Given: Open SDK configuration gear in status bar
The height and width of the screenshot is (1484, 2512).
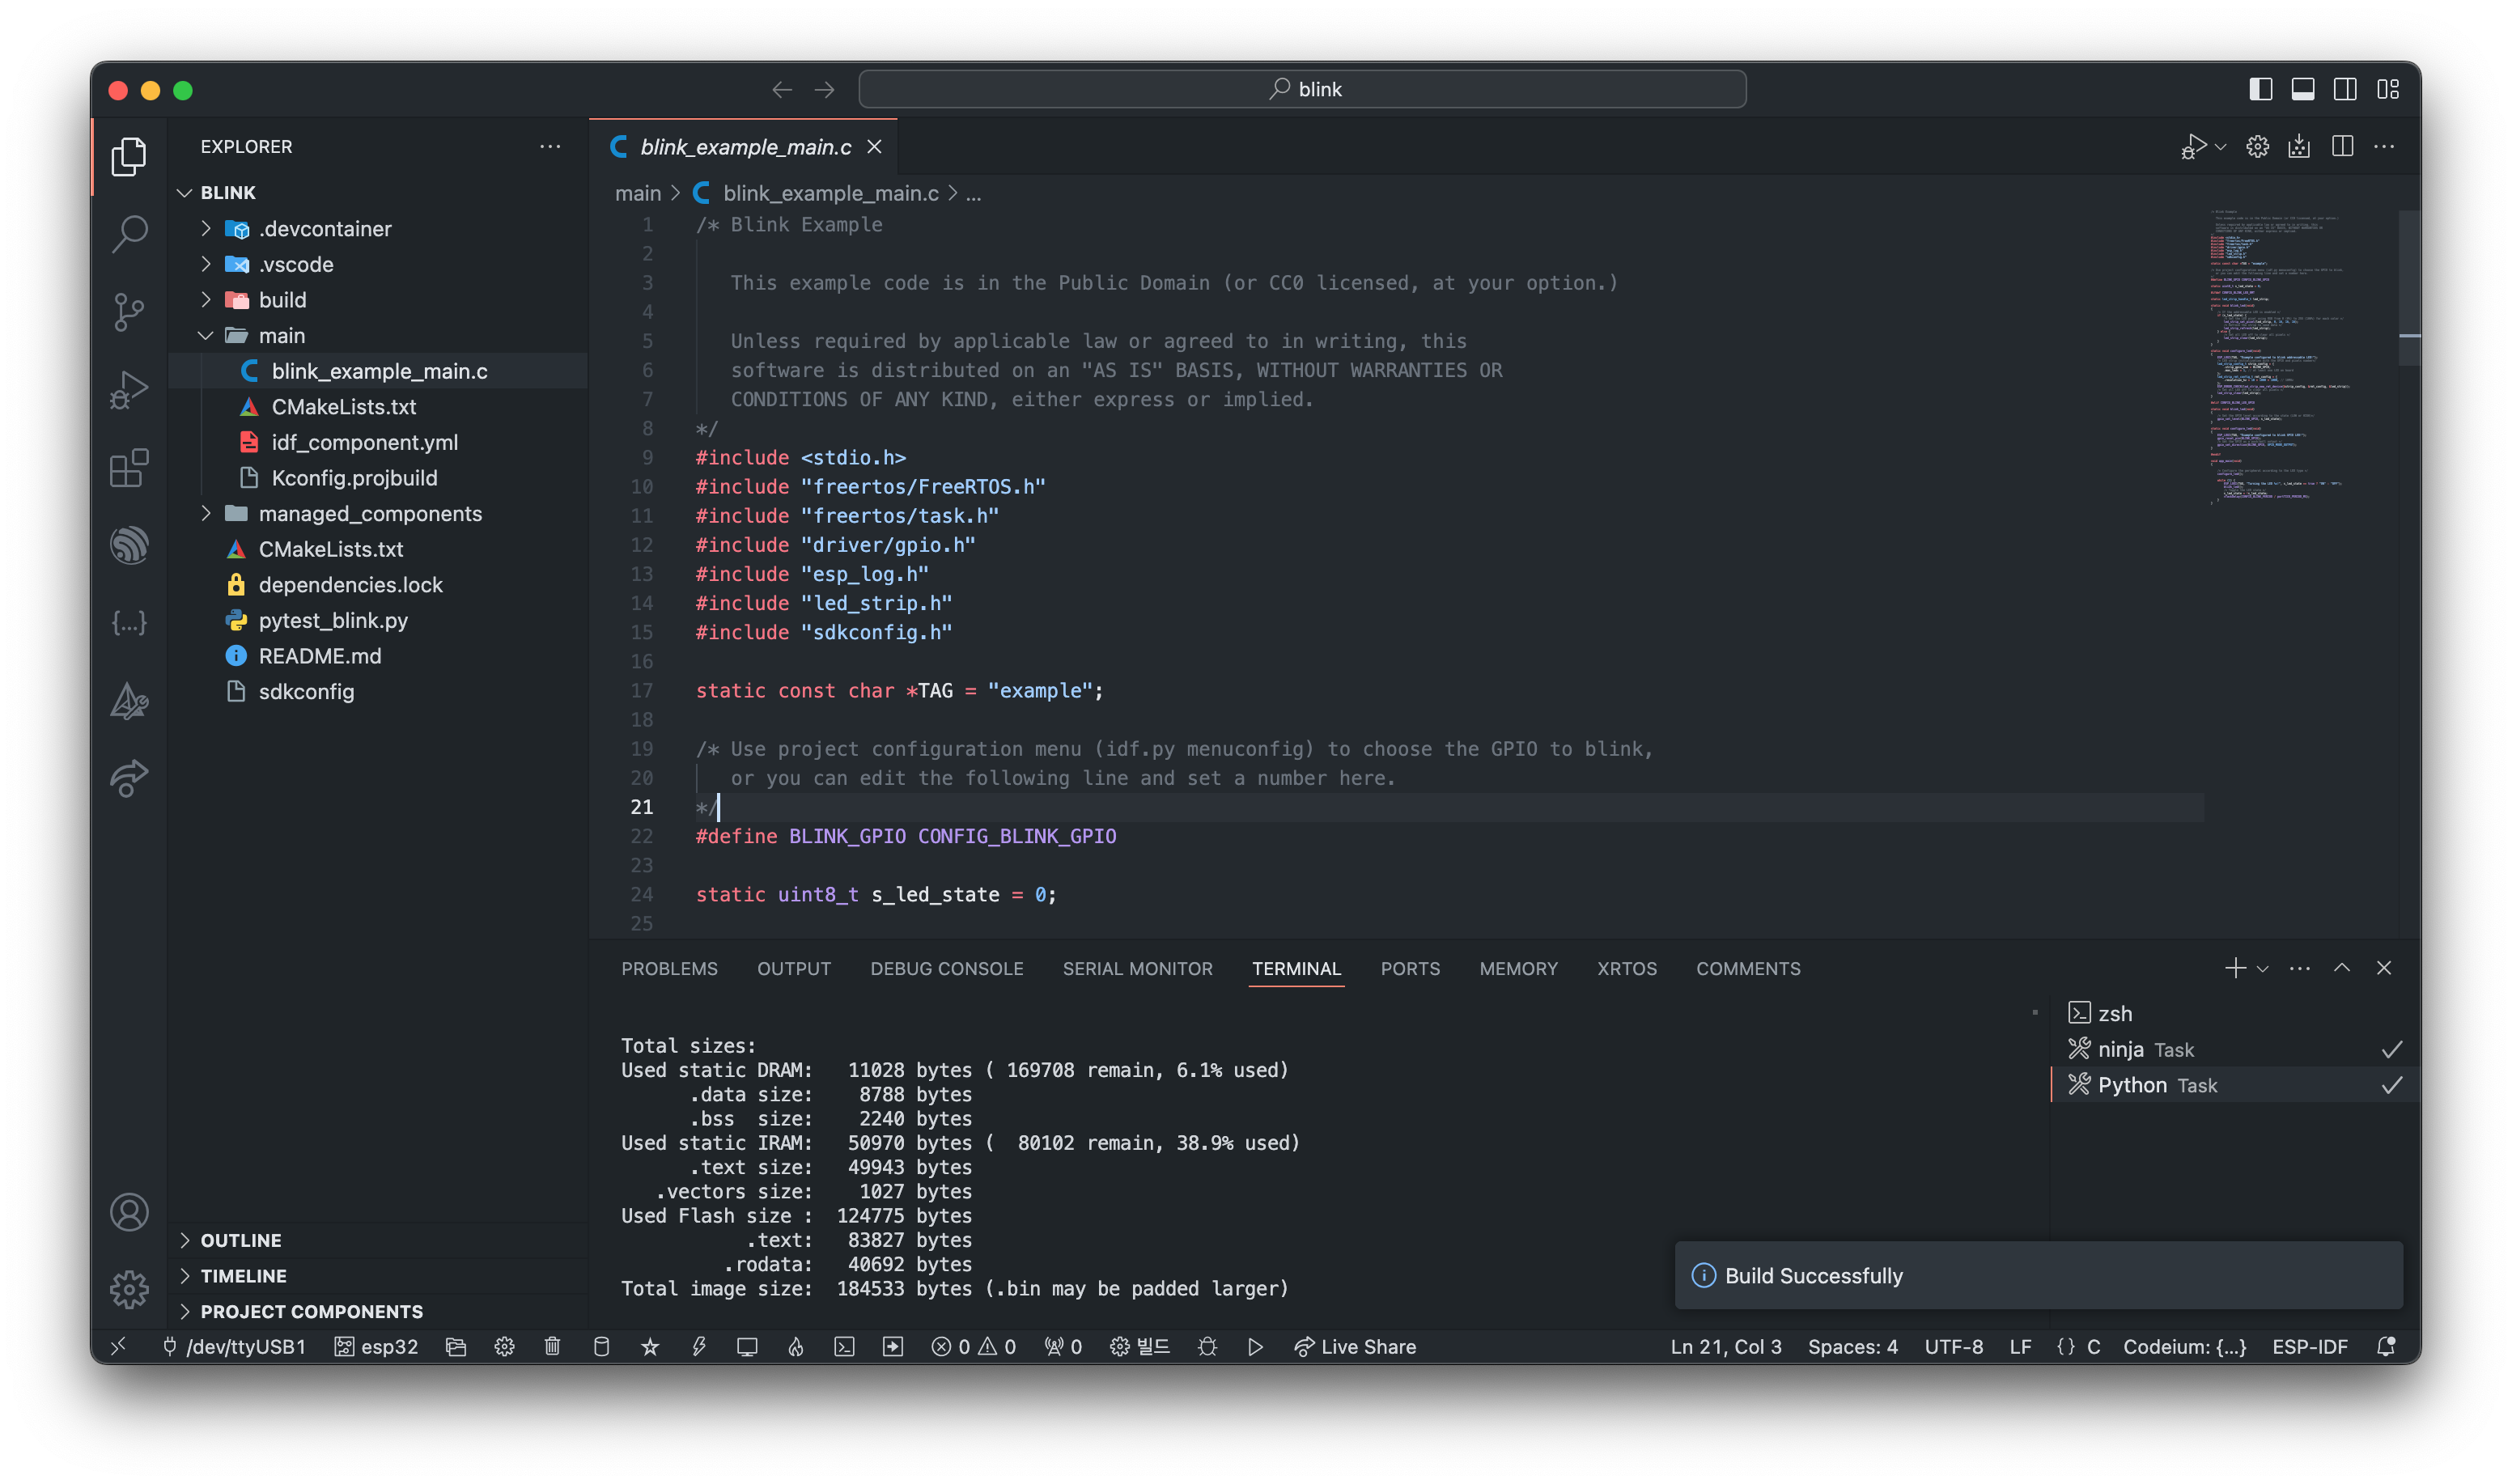Looking at the screenshot, I should click(504, 1347).
